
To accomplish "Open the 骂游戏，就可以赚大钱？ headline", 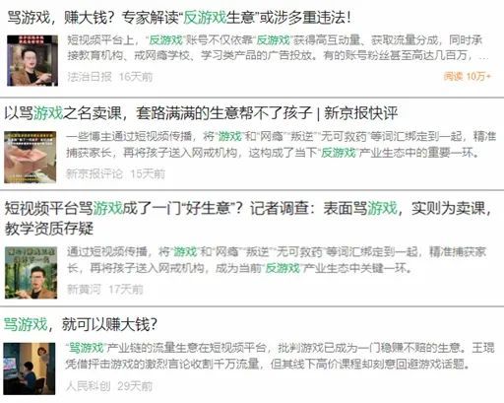I will (x=81, y=324).
